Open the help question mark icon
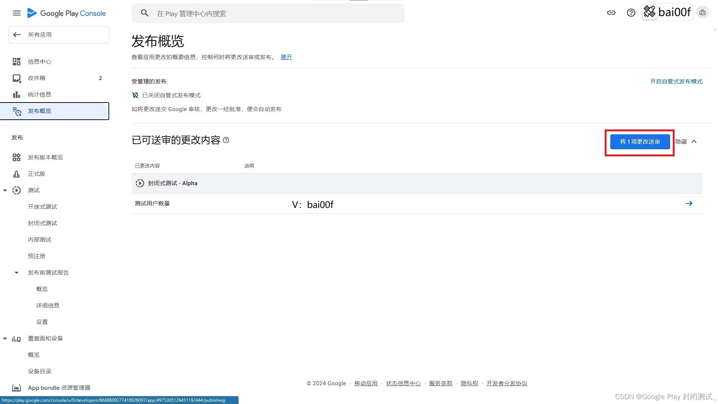Image resolution: width=718 pixels, height=404 pixels. pyautogui.click(x=631, y=13)
